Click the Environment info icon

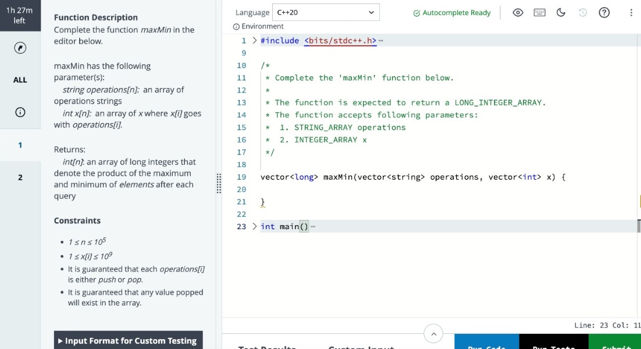[x=236, y=27]
